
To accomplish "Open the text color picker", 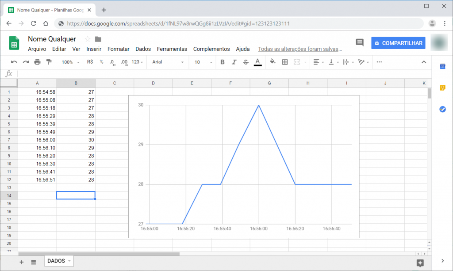I will (257, 62).
